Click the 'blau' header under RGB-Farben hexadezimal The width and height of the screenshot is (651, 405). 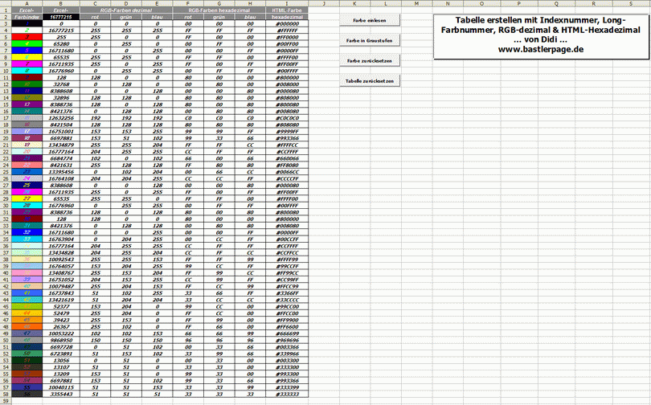[250, 17]
